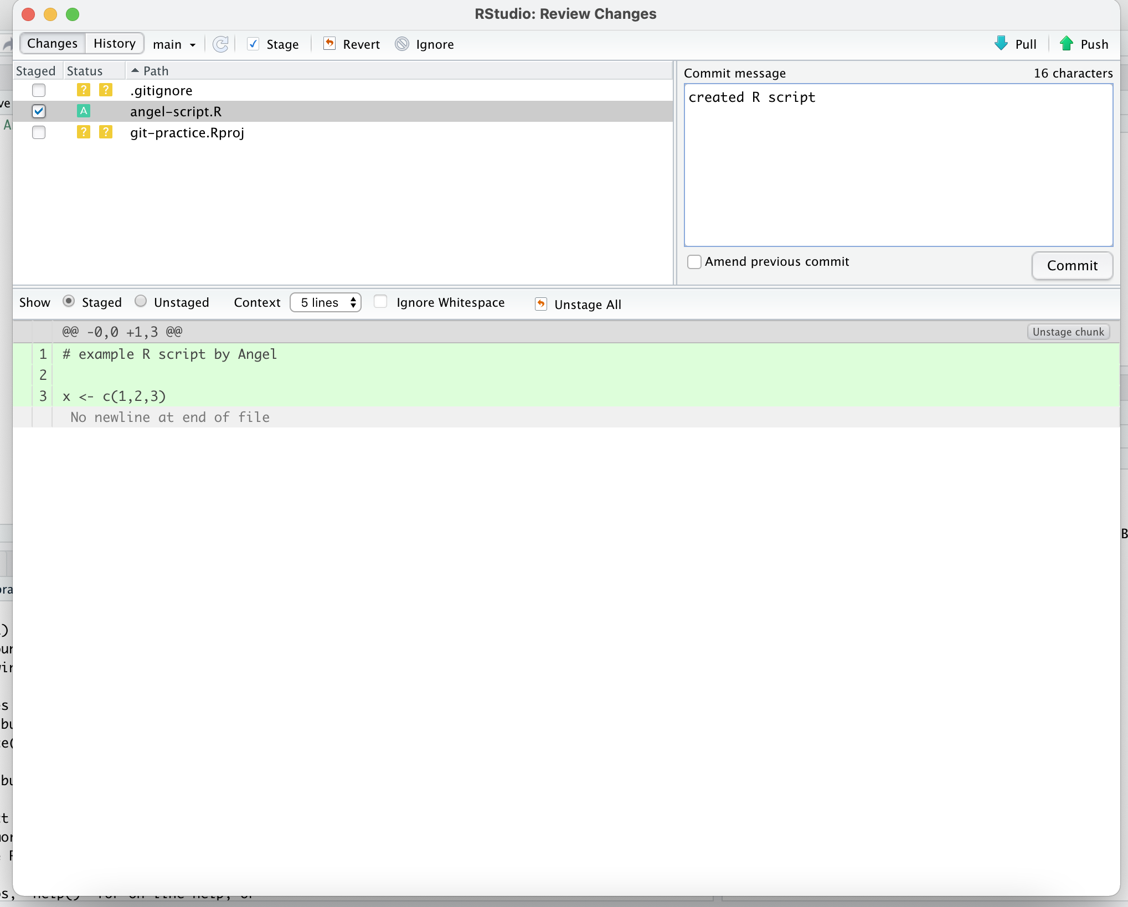Select Unstaged radio button to view unstaged

click(142, 303)
